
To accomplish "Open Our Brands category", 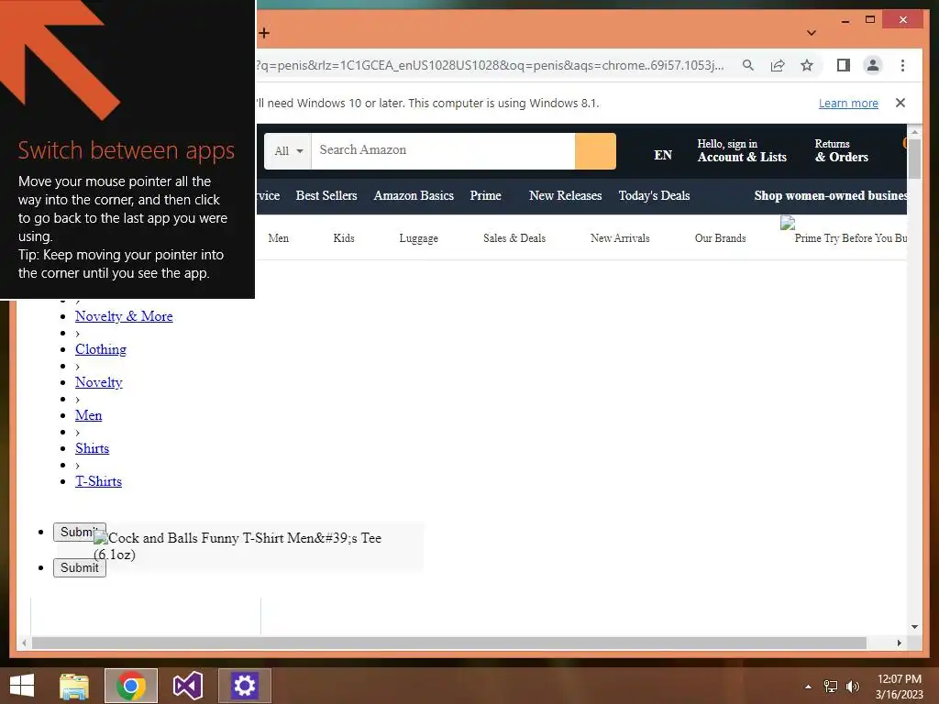I will (721, 238).
